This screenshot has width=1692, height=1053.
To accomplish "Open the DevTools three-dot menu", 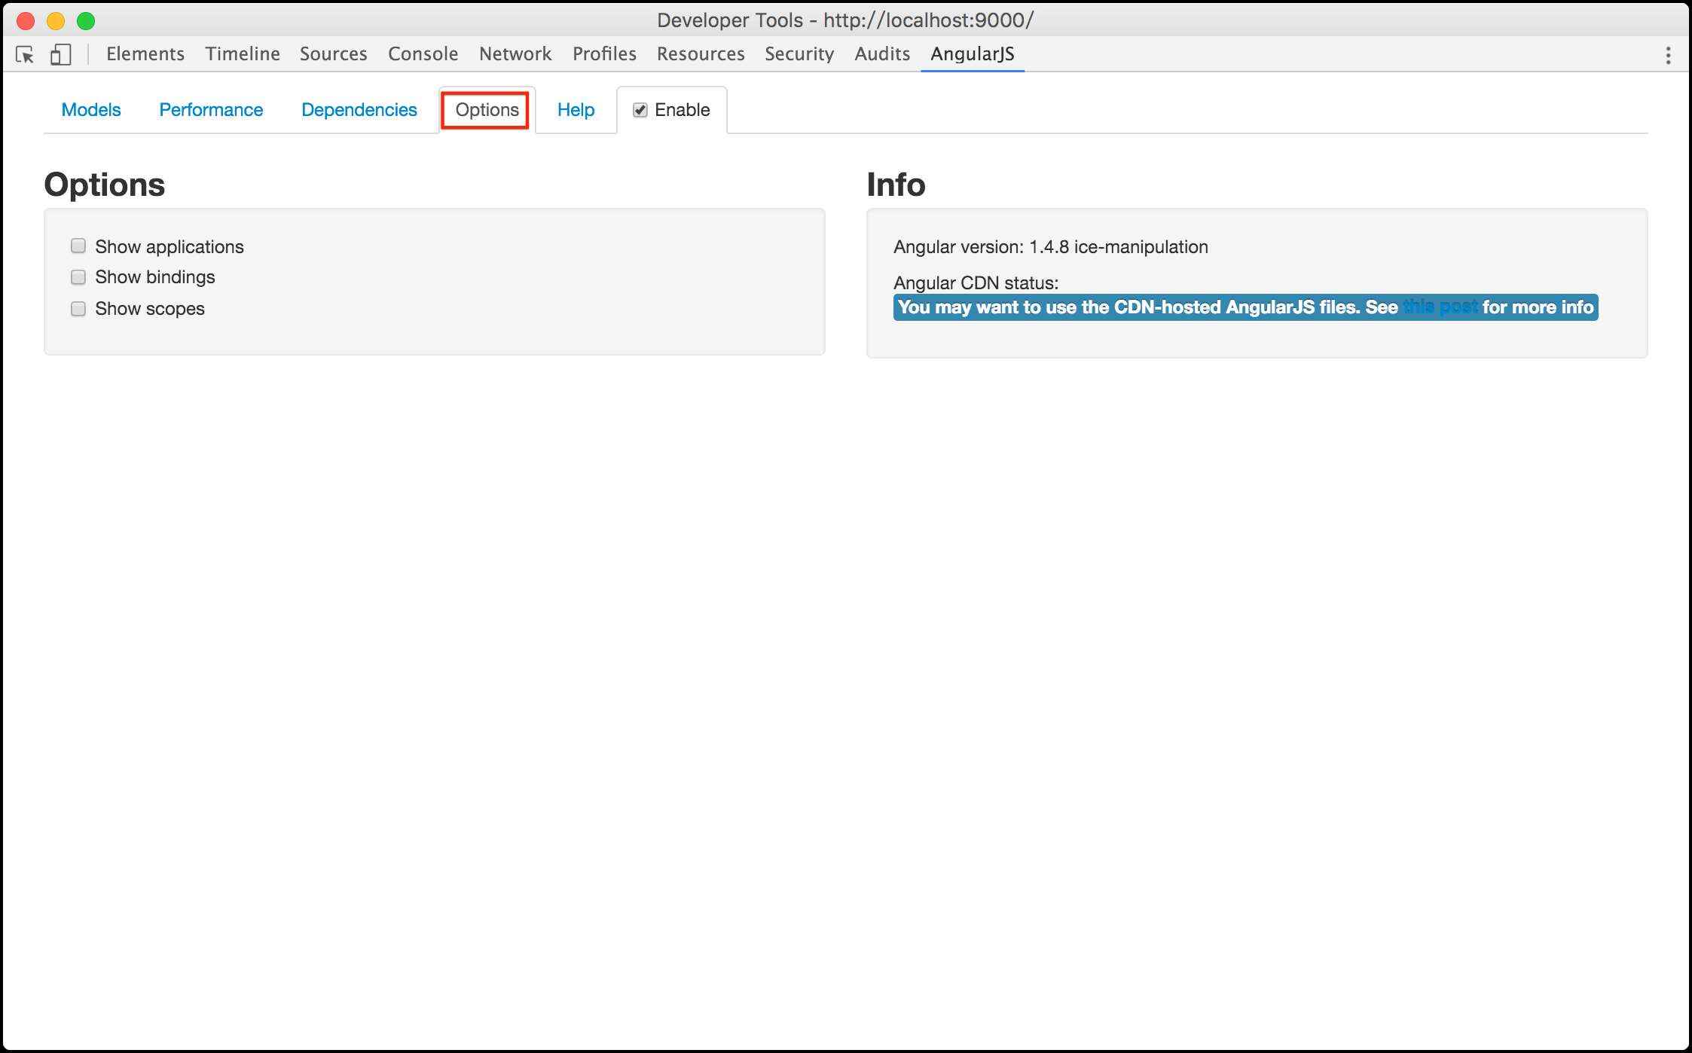I will (1668, 54).
